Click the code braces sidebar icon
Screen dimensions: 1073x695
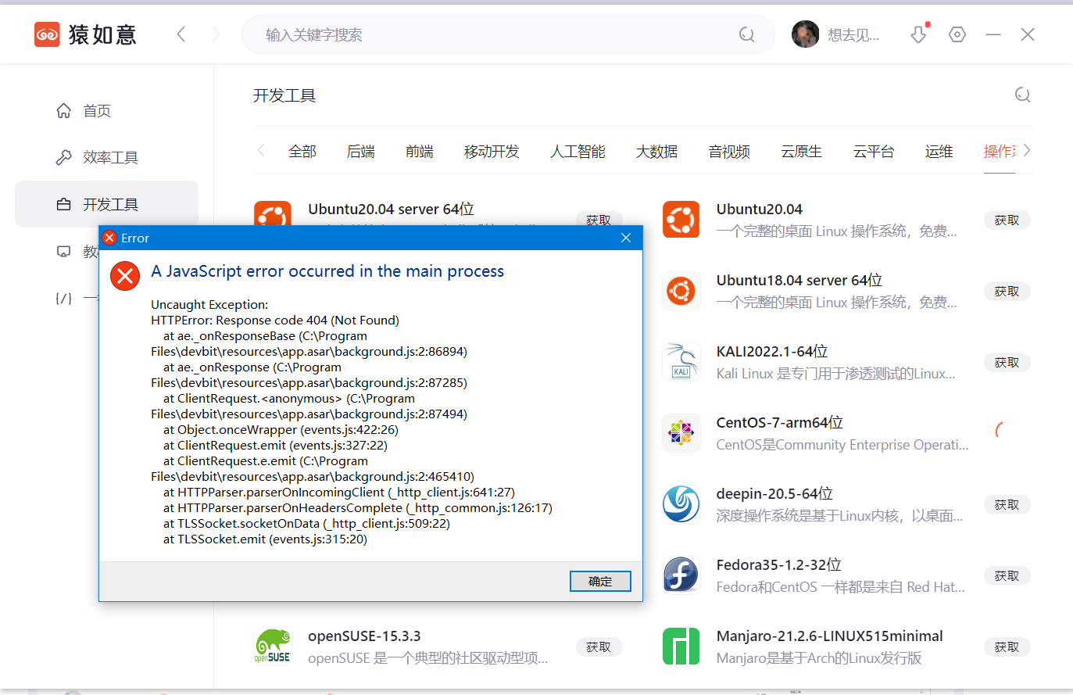64,298
